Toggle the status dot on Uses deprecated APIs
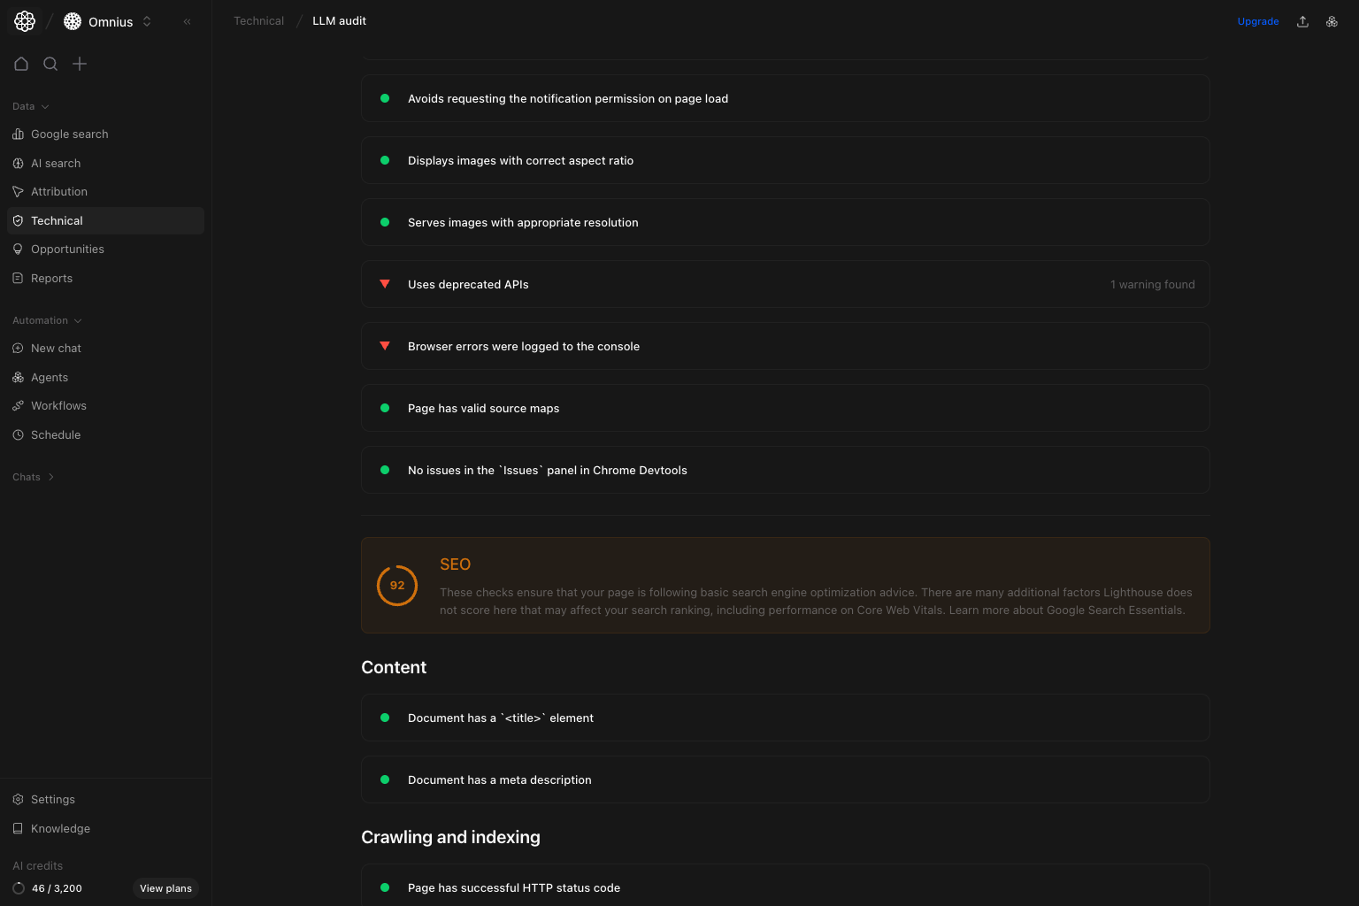 [384, 284]
